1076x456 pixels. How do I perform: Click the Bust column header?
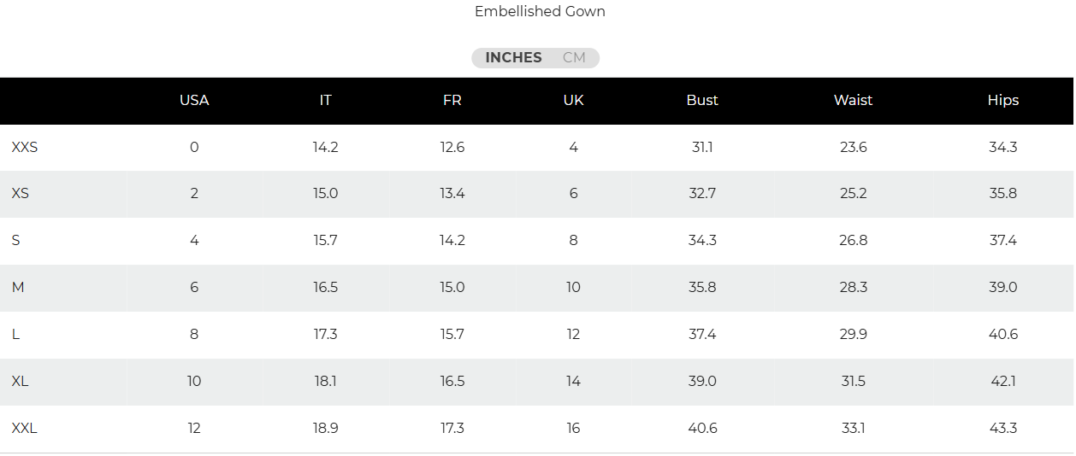pyautogui.click(x=702, y=100)
